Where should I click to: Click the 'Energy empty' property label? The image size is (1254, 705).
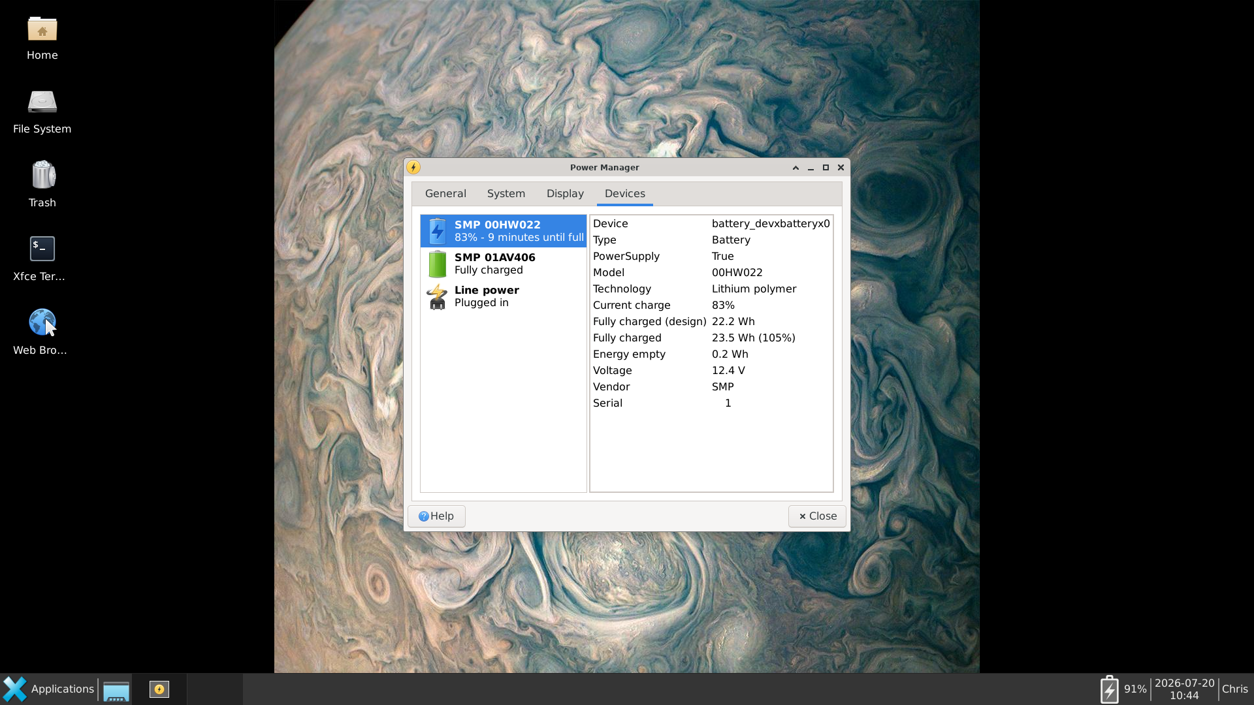[x=629, y=354]
